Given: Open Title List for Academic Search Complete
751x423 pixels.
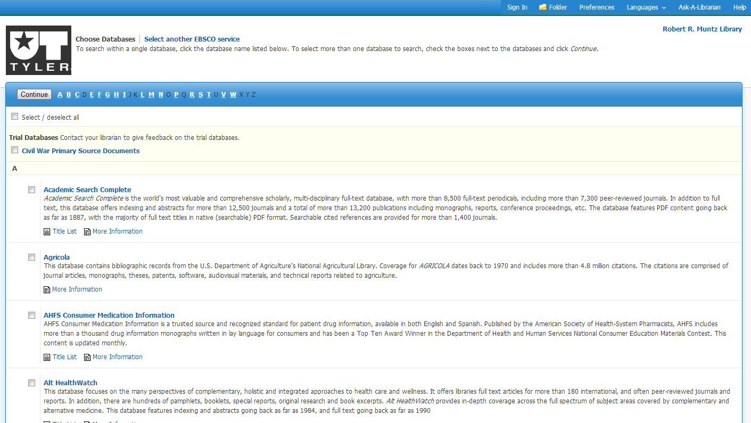Looking at the screenshot, I should pyautogui.click(x=64, y=231).
